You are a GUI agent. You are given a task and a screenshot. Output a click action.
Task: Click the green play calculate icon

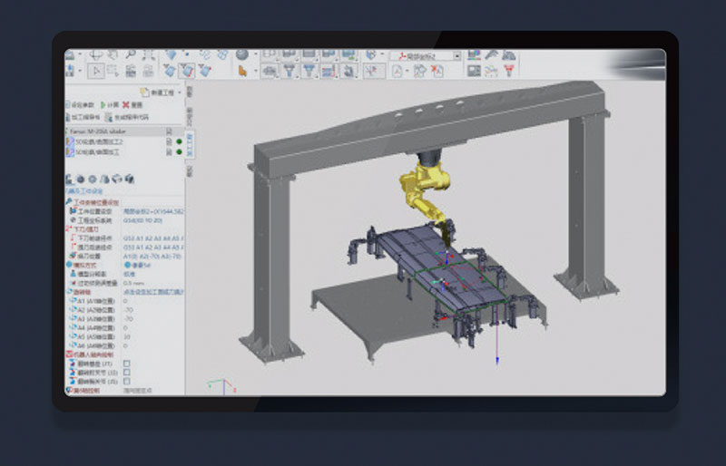point(104,105)
